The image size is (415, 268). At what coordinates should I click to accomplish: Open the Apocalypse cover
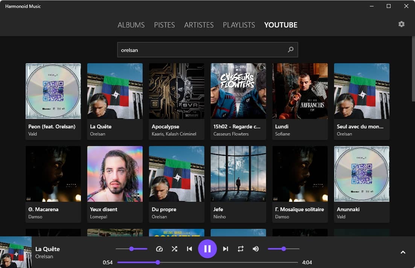click(x=176, y=91)
